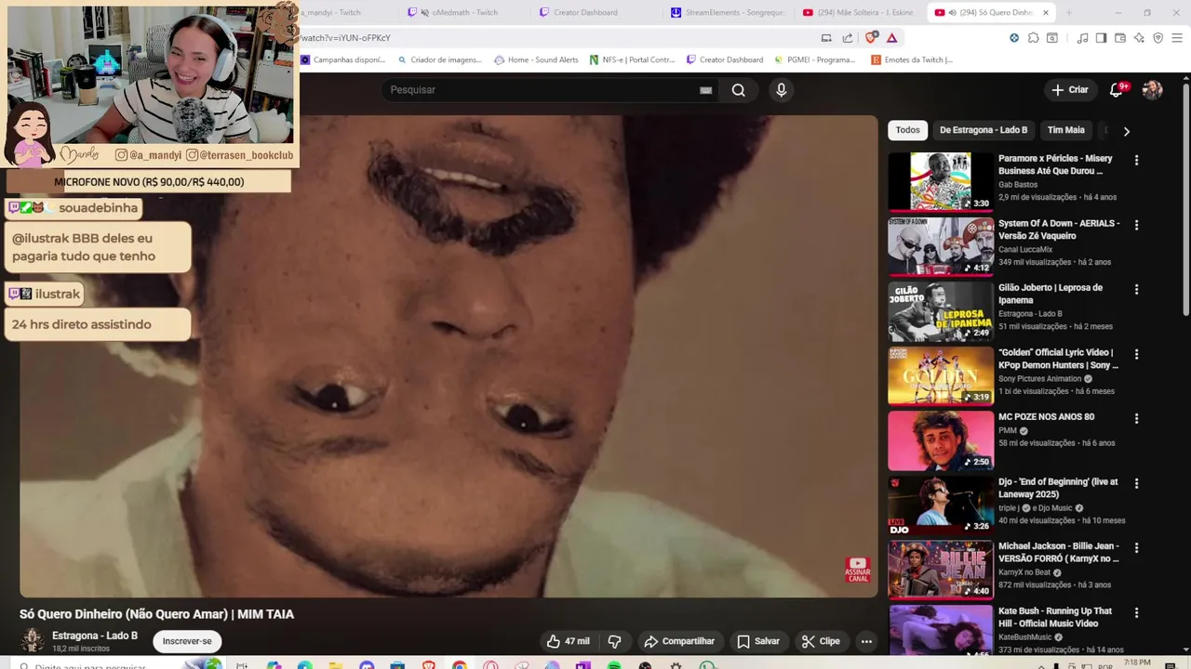
Task: Open Brave playlist music note icon
Action: click(x=1082, y=38)
